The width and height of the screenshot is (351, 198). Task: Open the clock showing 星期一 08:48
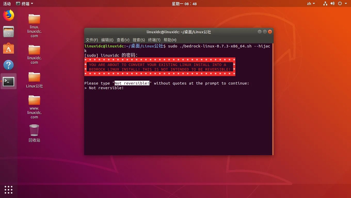pyautogui.click(x=184, y=4)
